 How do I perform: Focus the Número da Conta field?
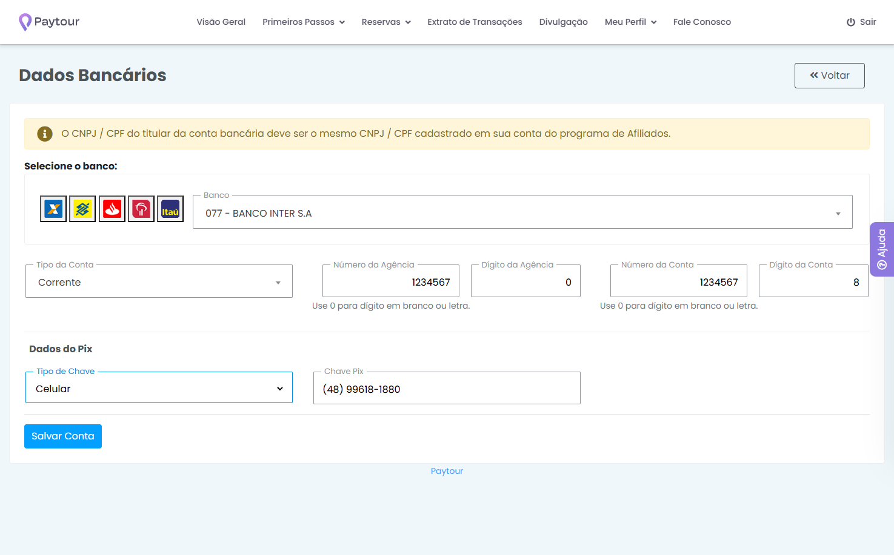(679, 282)
